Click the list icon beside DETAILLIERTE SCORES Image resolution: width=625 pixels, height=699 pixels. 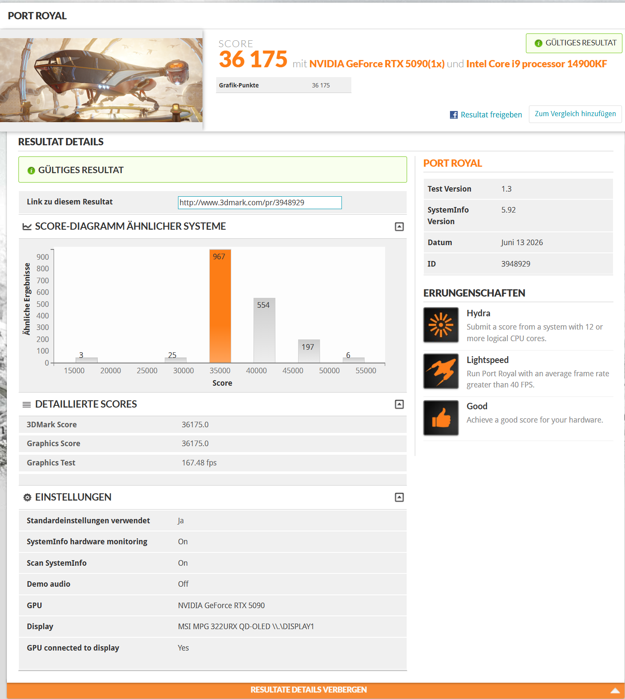coord(27,405)
